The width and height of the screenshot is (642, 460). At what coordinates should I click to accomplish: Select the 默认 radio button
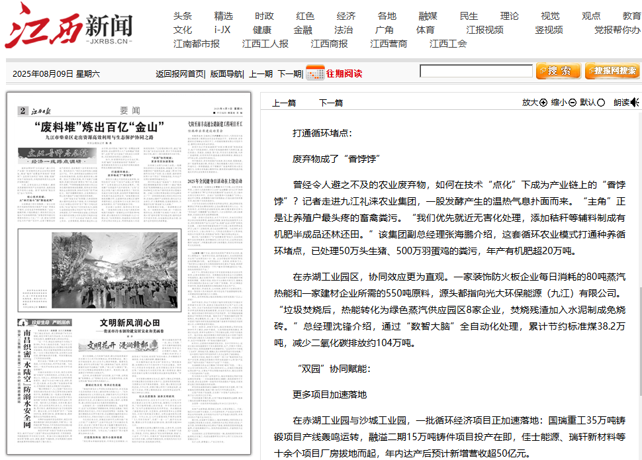[601, 103]
